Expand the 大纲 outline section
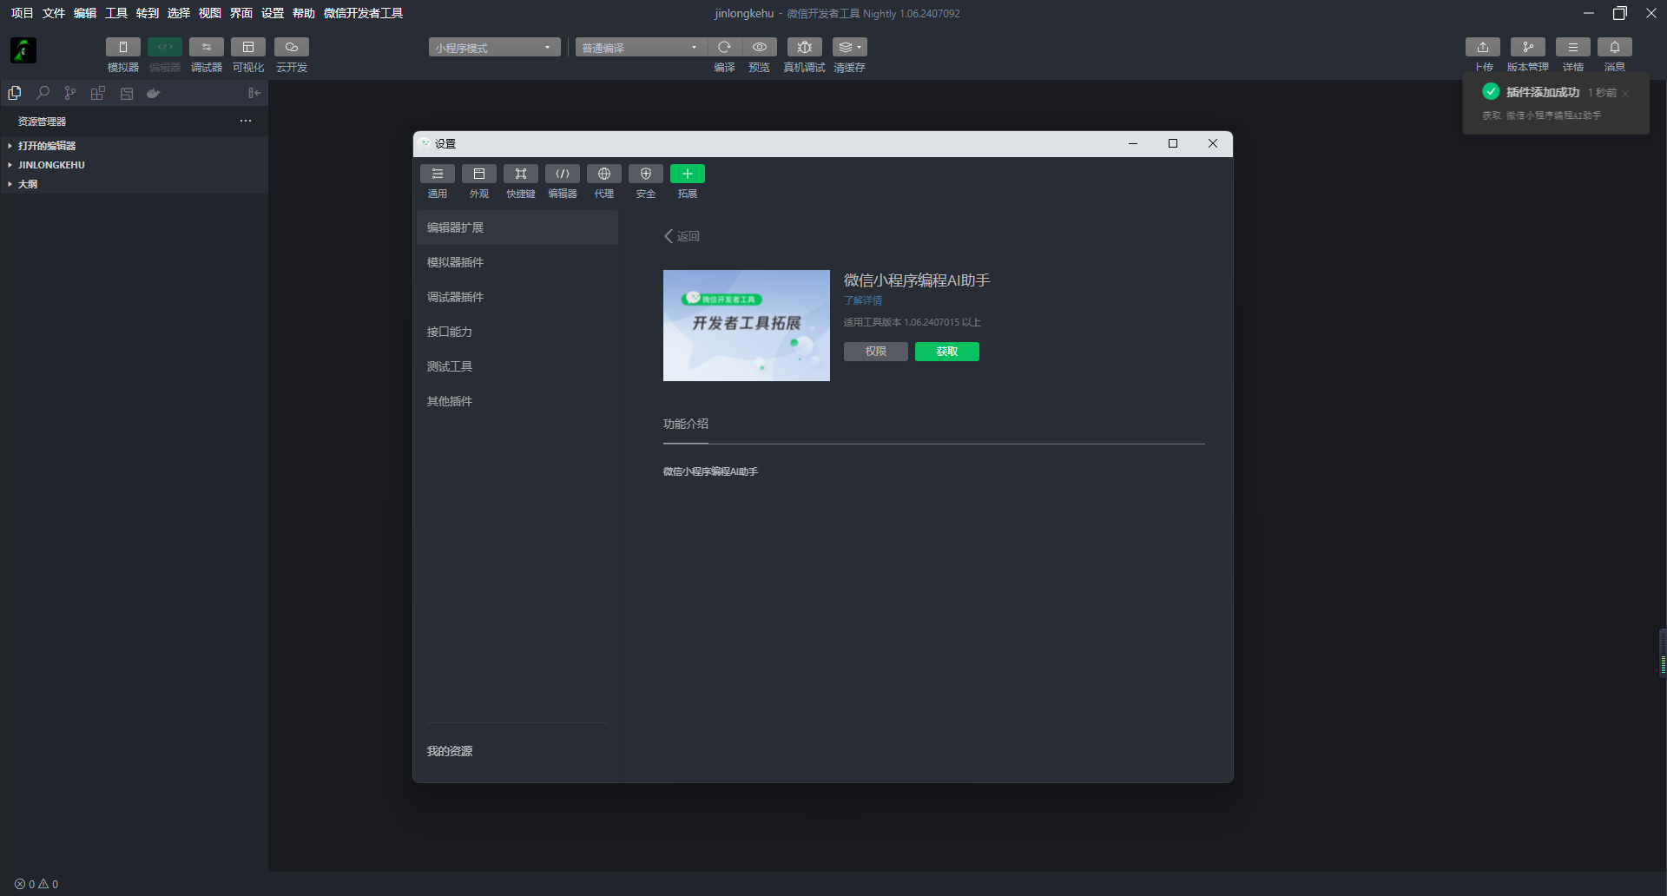1667x896 pixels. (x=134, y=184)
